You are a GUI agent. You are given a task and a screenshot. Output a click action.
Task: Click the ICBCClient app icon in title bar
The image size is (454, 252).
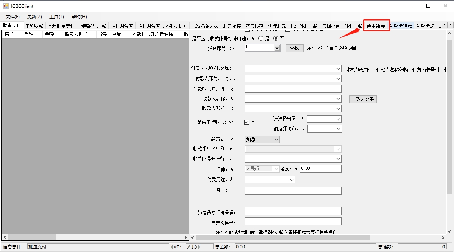click(6, 6)
